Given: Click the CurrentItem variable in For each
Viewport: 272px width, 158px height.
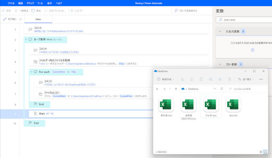Looking at the screenshot, I should (x=59, y=72).
